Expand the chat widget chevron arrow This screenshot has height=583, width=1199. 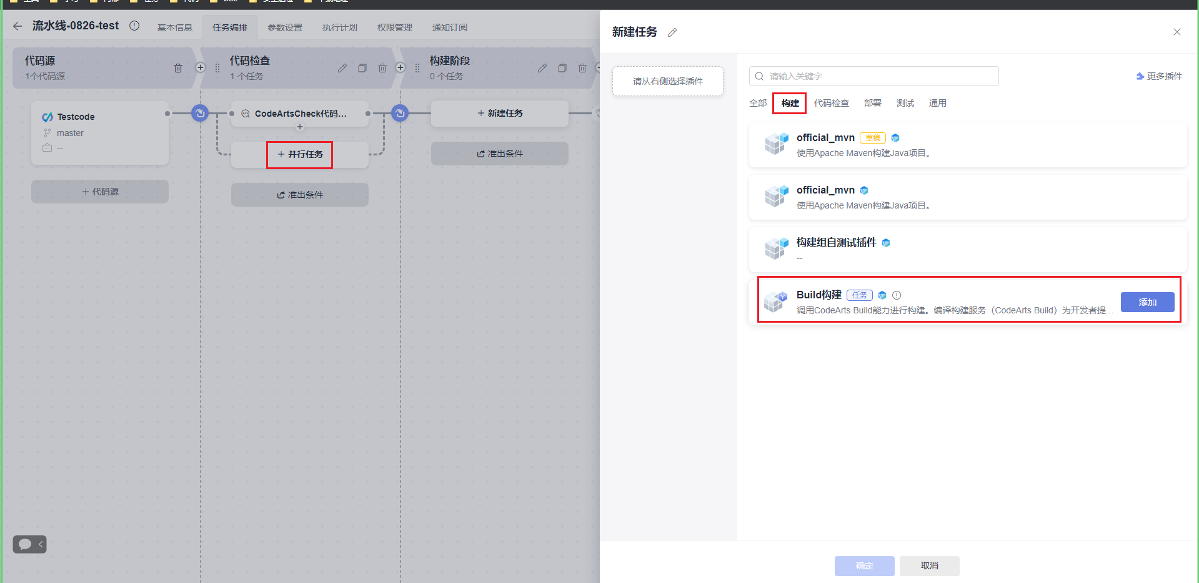41,544
